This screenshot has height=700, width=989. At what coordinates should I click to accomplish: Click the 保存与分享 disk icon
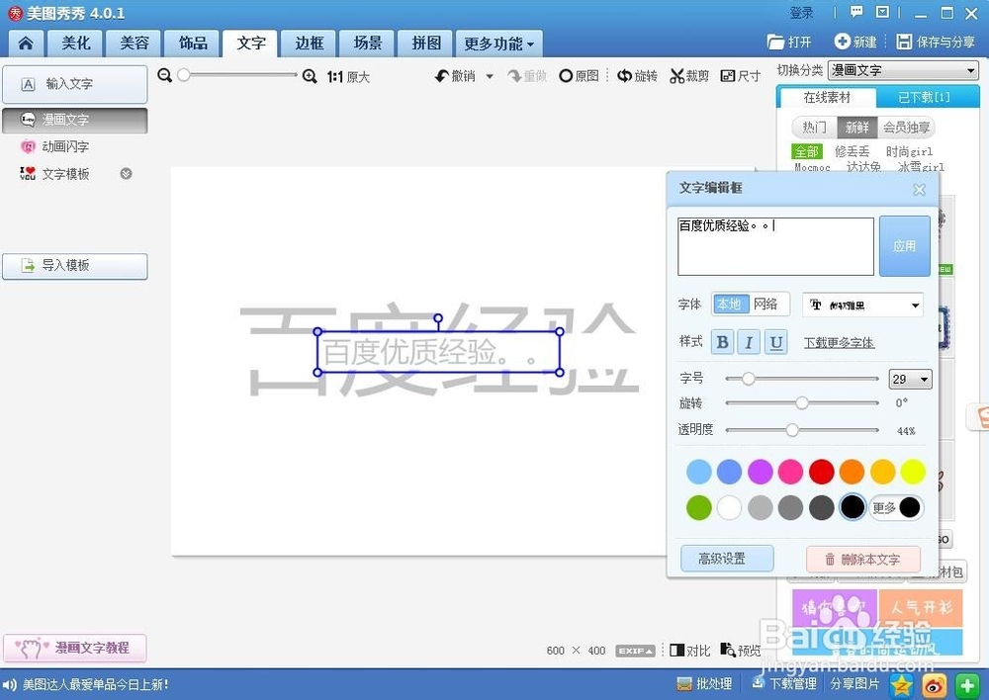(x=904, y=42)
